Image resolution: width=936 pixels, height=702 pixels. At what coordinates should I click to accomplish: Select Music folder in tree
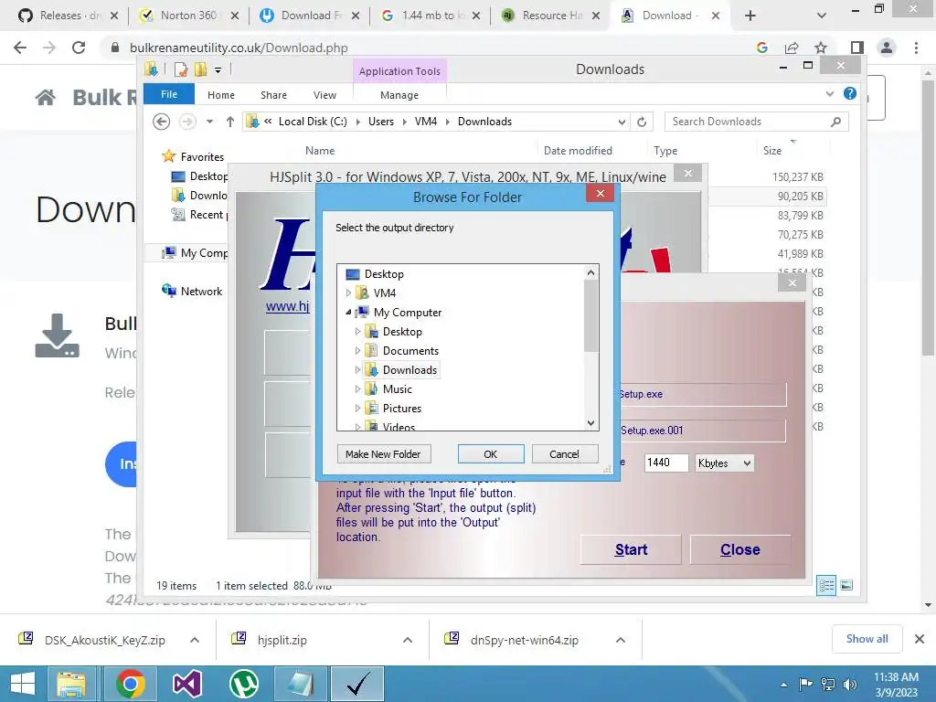coord(397,389)
